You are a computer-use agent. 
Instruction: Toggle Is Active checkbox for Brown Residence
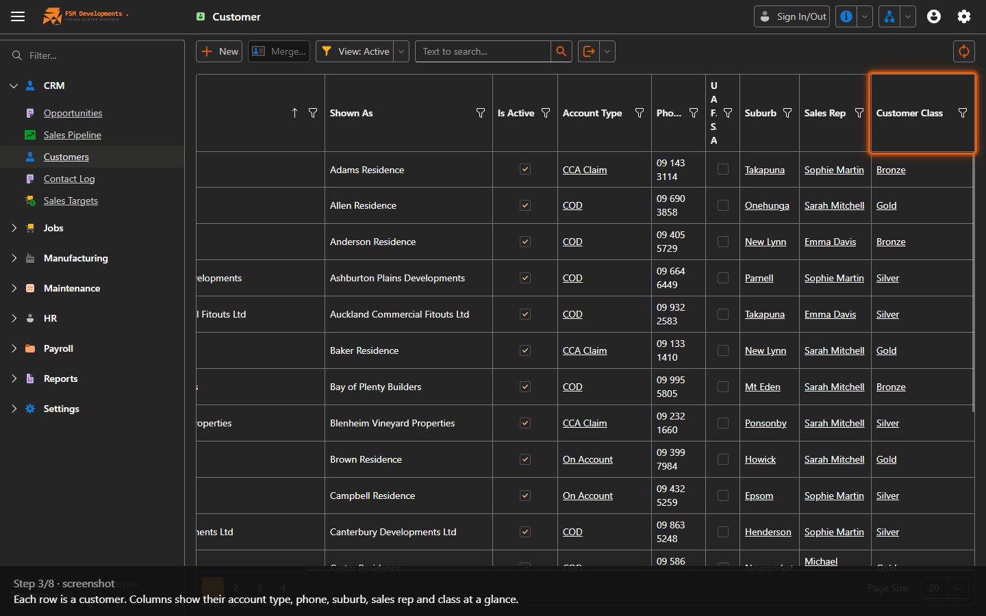525,459
